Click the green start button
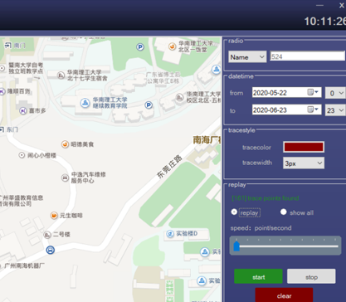Viewport: 346px width, 302px height. tap(258, 276)
